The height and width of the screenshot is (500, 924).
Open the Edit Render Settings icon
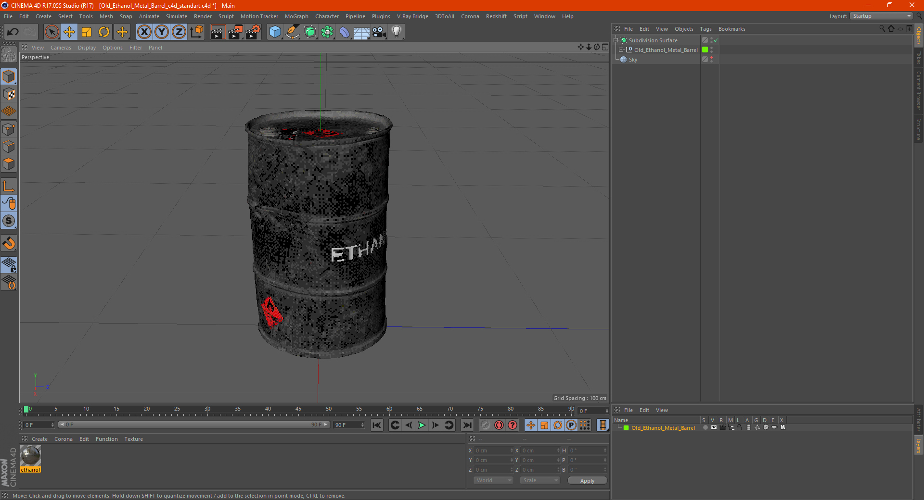pyautogui.click(x=253, y=32)
